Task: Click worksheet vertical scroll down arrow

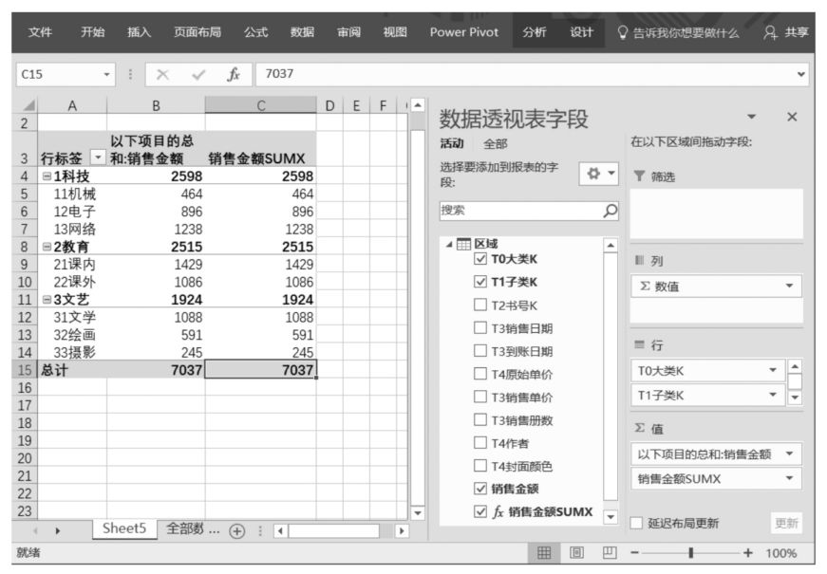Action: tap(418, 513)
